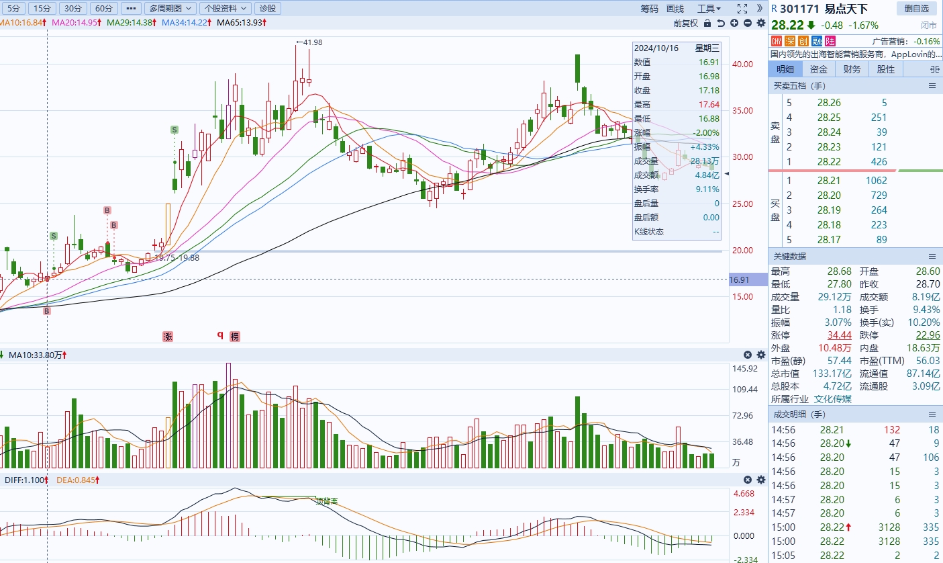Open 关键数据 panel menu icon
The width and height of the screenshot is (943, 563).
tap(932, 257)
